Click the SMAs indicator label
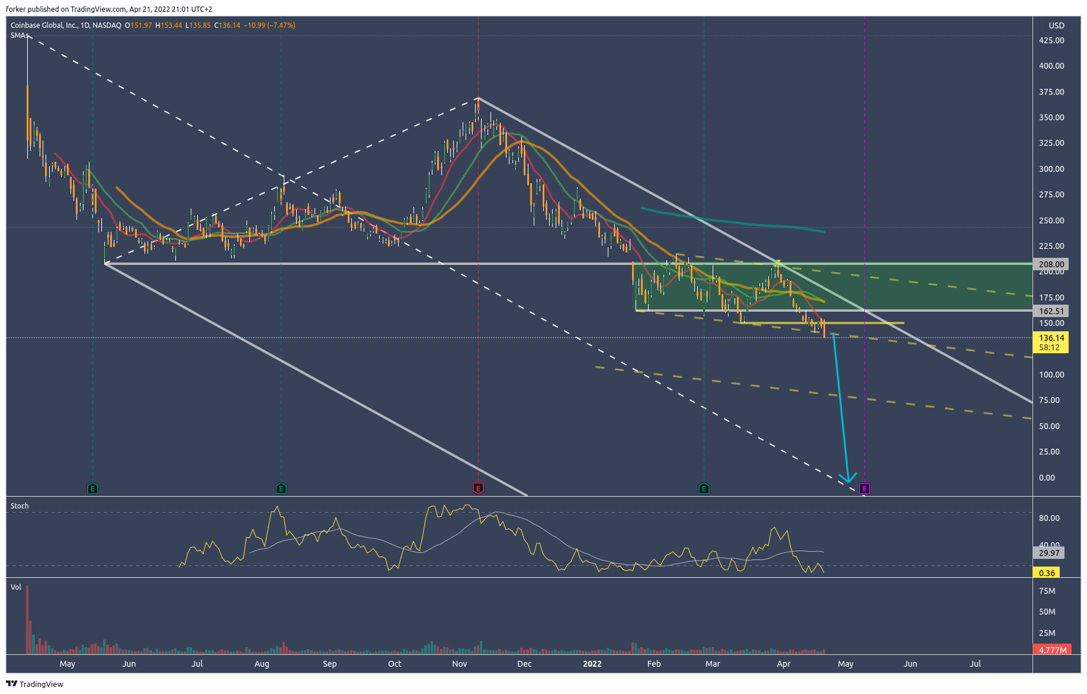The height and width of the screenshot is (694, 1087). click(19, 36)
